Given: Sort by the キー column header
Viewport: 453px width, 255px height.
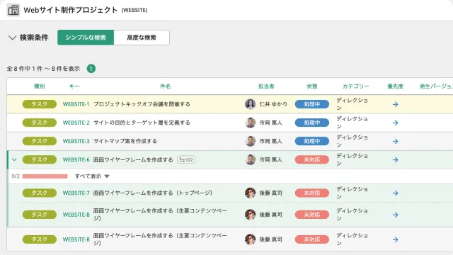Looking at the screenshot, I should point(74,86).
